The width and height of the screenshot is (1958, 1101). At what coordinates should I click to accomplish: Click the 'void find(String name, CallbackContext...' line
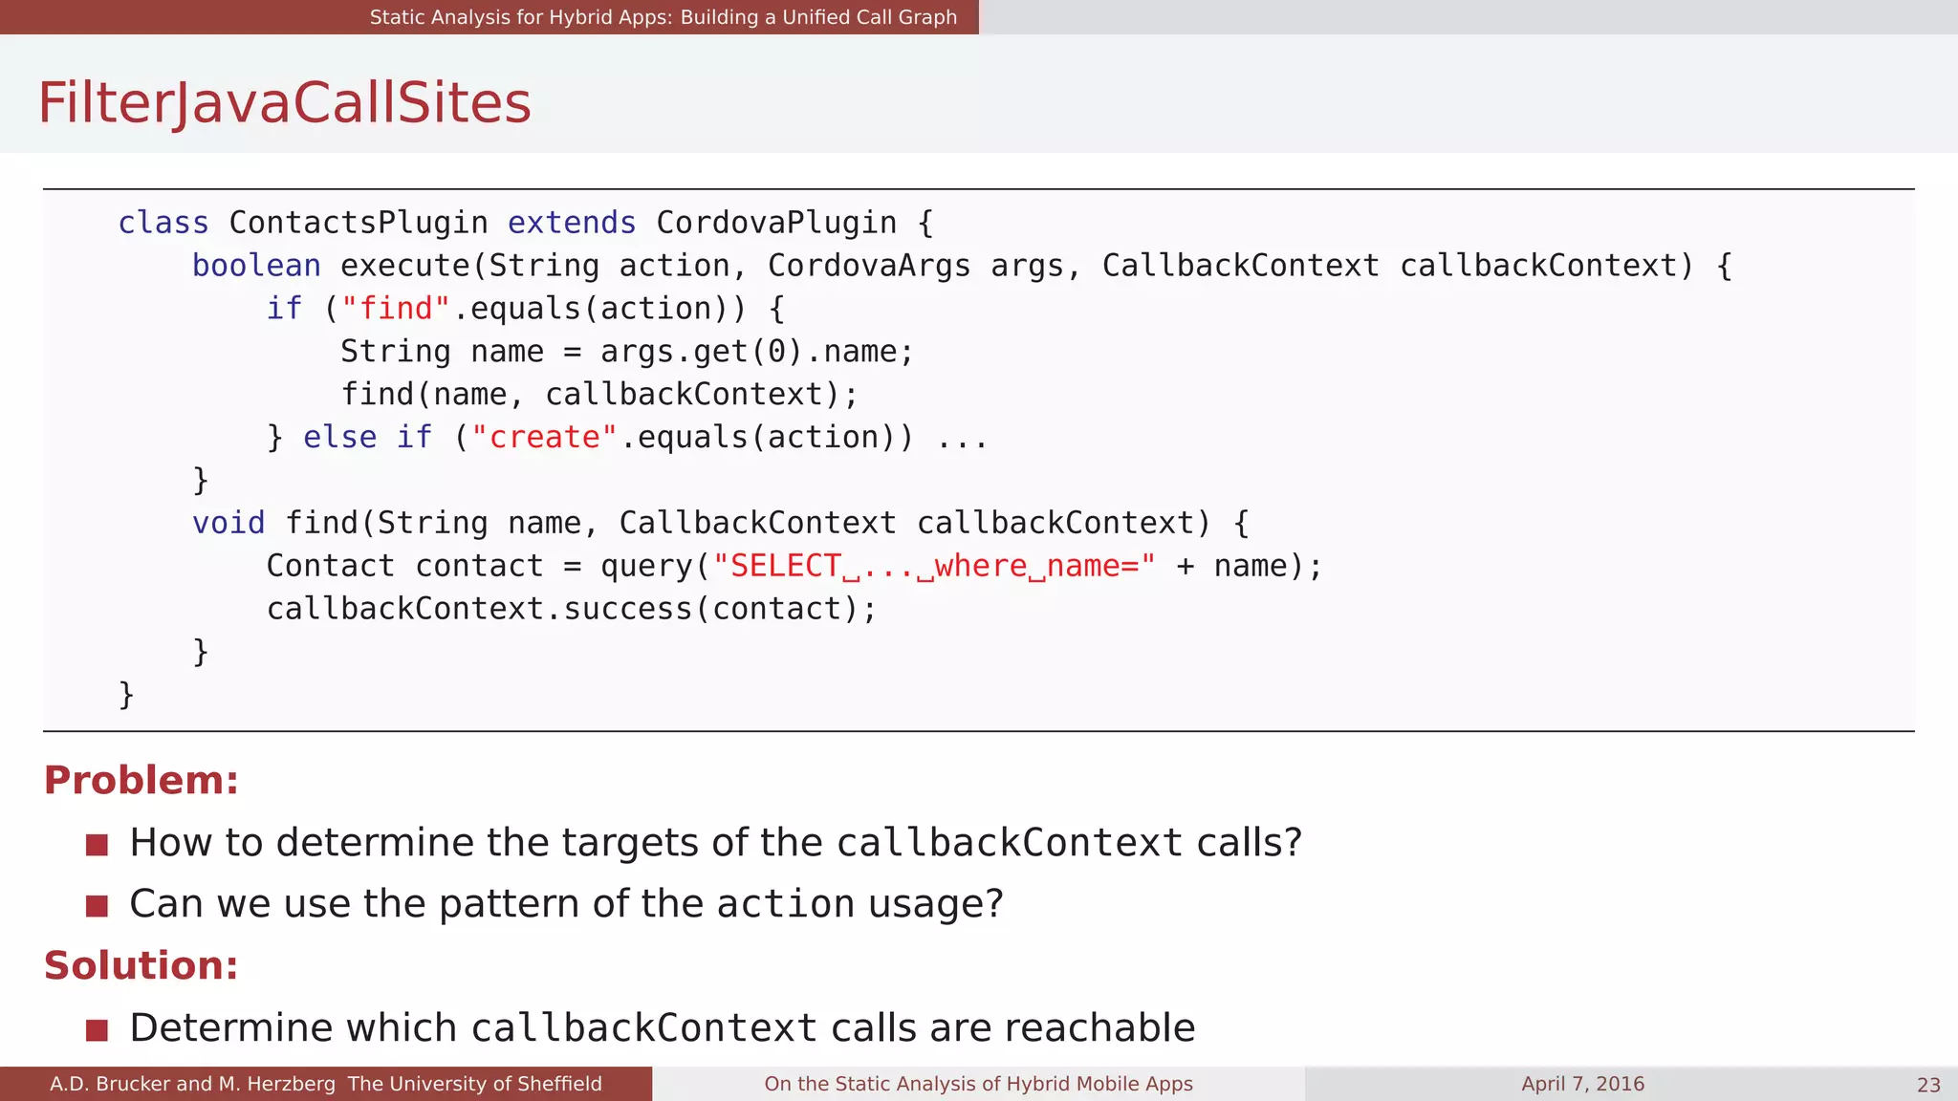(x=721, y=523)
